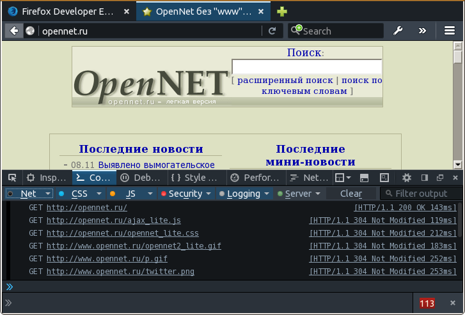Image resolution: width=465 pixels, height=315 pixels.
Task: Click the search engine magnifier icon
Action: tap(296, 29)
